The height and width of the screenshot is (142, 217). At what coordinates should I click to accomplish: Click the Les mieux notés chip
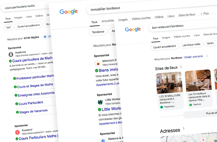pos(191,45)
